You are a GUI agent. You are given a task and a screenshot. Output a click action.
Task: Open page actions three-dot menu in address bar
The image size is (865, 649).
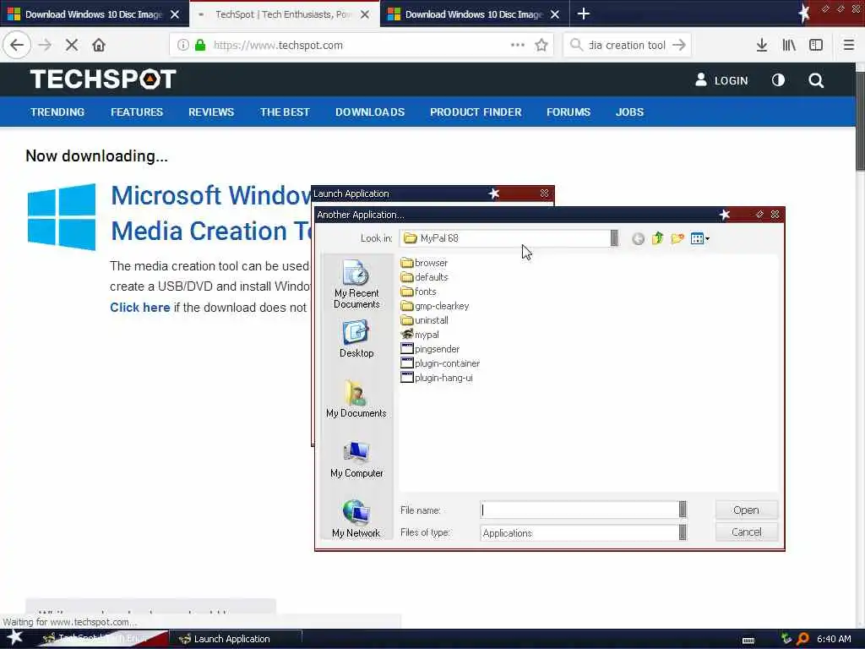(x=518, y=46)
